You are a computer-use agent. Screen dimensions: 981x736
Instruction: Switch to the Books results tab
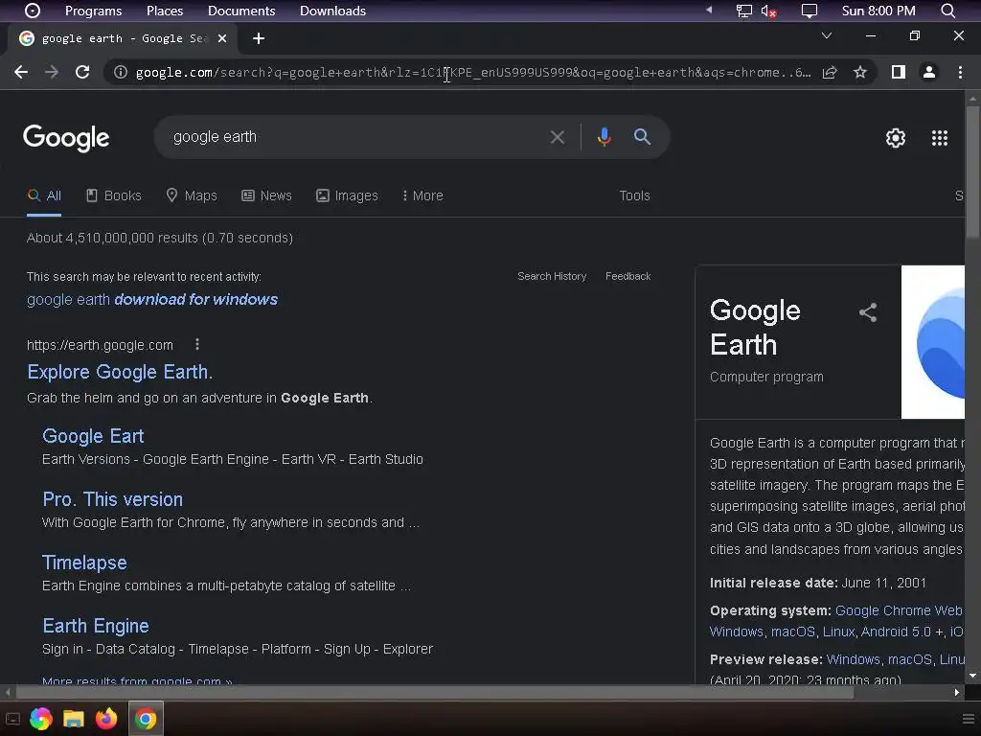click(x=114, y=195)
